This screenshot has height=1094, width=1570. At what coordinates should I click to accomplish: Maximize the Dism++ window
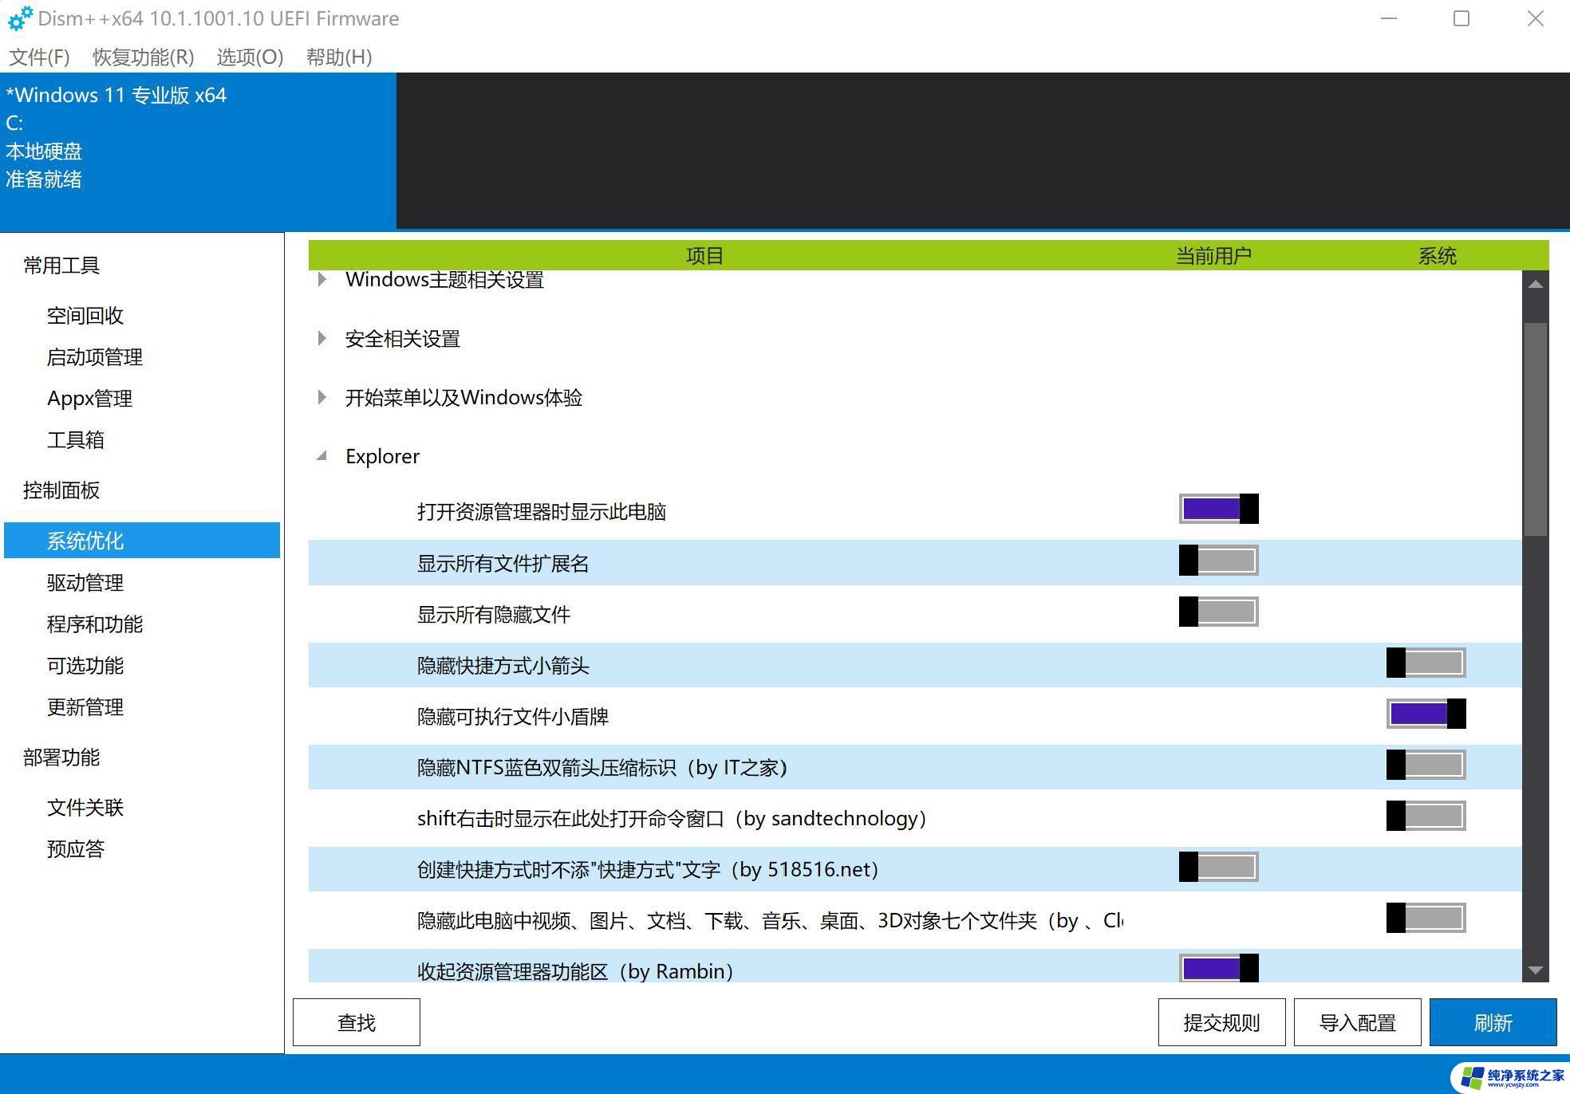pos(1462,18)
